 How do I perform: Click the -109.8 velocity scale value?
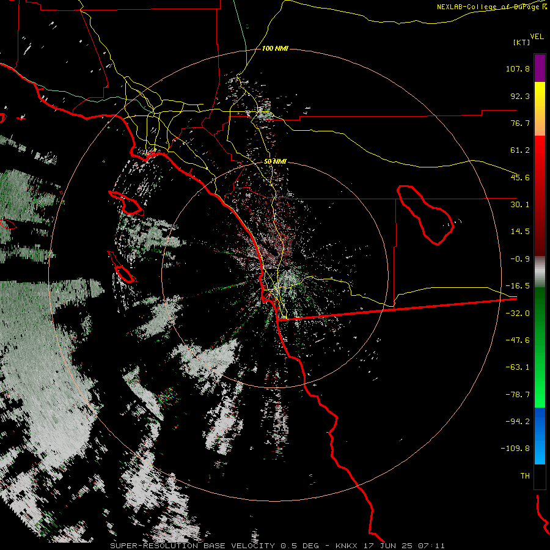[515, 449]
